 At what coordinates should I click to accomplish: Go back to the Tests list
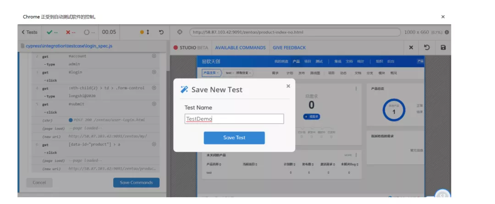[29, 32]
